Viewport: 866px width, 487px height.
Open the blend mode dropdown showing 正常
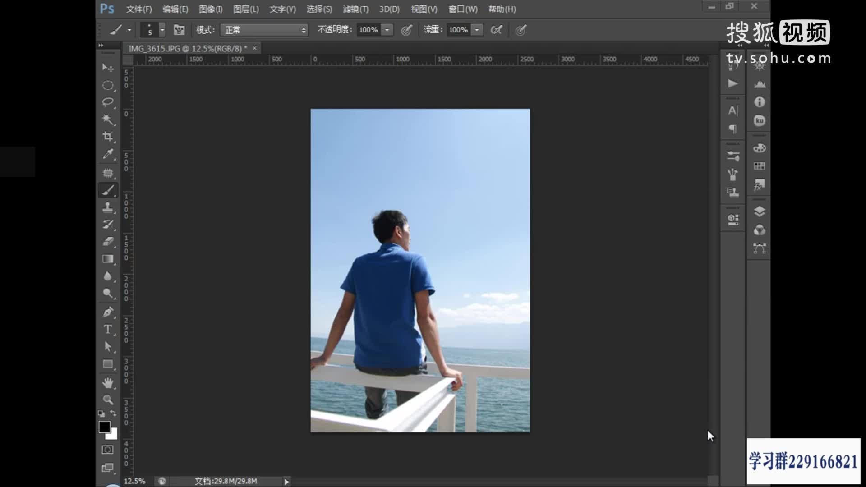pos(264,30)
